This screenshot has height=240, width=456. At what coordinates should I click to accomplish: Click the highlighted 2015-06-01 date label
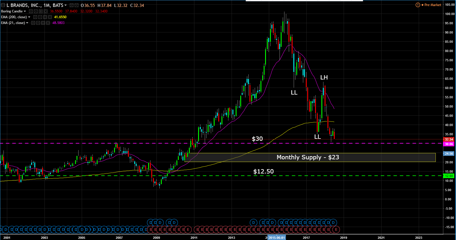(x=277, y=238)
